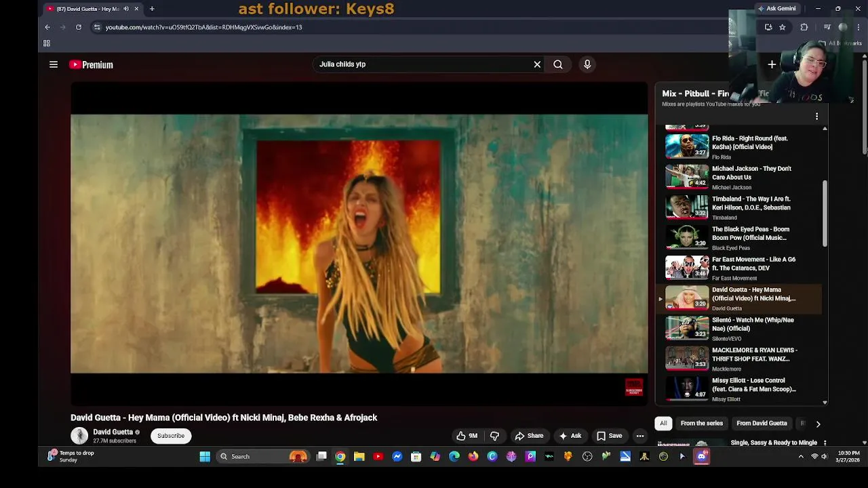The width and height of the screenshot is (868, 488).
Task: Click the playlist scroll up arrow
Action: 825,128
